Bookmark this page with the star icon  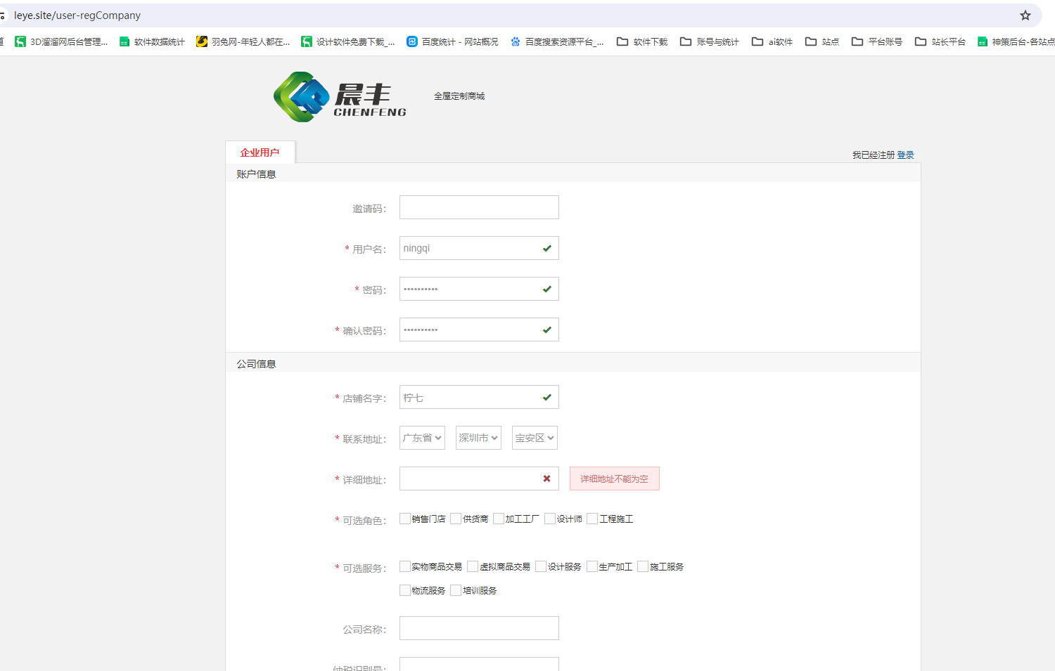click(x=1025, y=15)
